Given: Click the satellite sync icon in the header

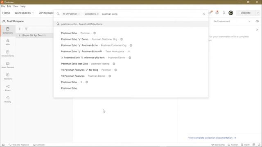Looking at the screenshot, I should [x=210, y=13].
